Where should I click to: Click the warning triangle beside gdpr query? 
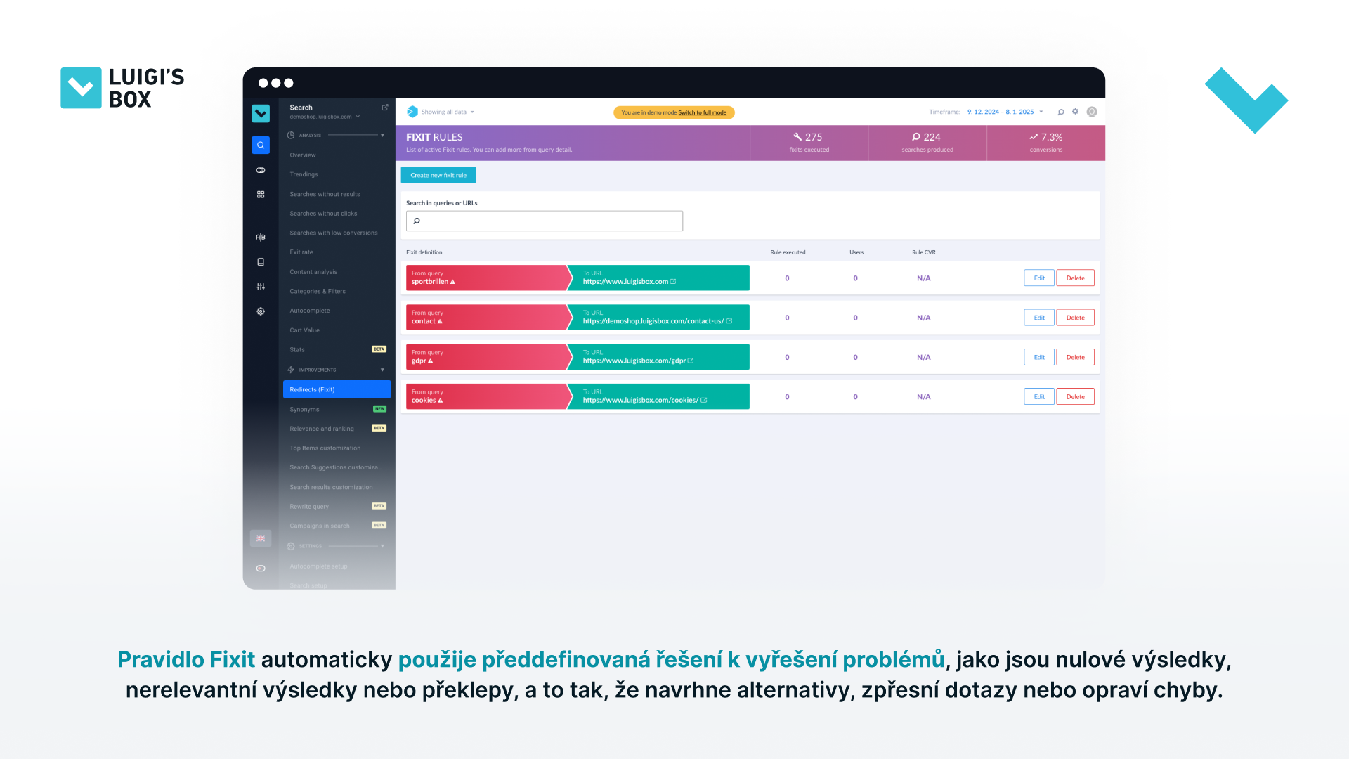coord(431,361)
